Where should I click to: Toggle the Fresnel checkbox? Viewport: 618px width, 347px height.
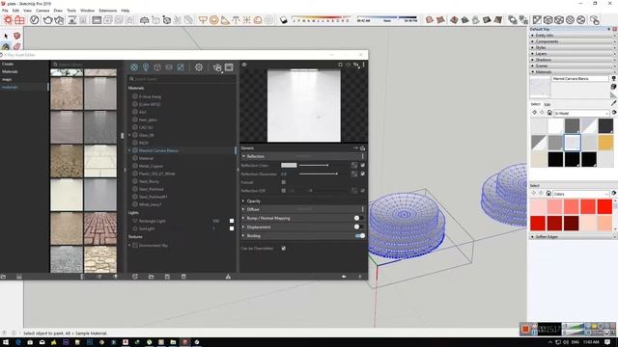(x=284, y=182)
